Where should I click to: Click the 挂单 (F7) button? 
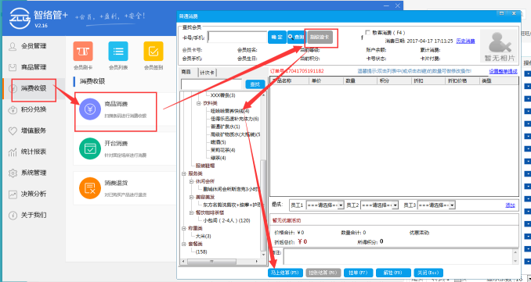pos(358,273)
